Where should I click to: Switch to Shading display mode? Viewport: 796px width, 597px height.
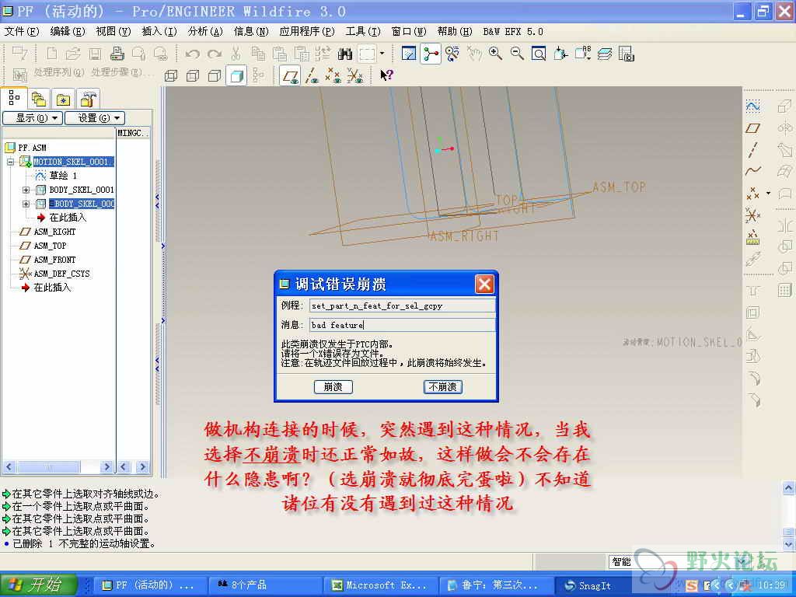[236, 75]
